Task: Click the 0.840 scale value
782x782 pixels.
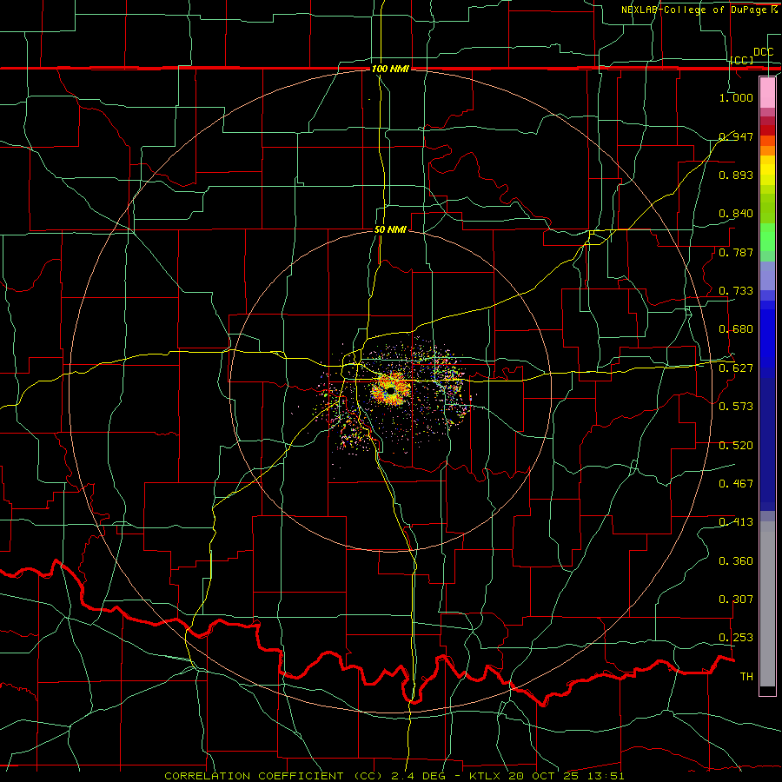Action: [x=736, y=214]
